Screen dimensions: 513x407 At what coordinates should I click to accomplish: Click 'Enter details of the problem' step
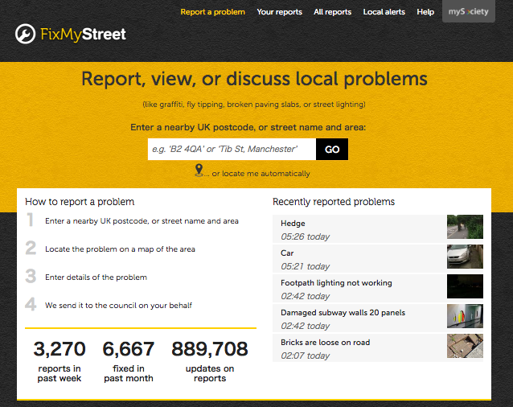pos(96,277)
